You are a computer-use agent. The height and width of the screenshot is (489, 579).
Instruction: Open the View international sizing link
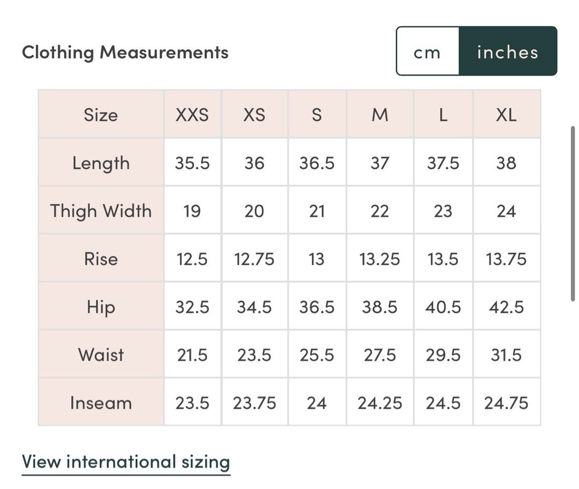(x=126, y=462)
